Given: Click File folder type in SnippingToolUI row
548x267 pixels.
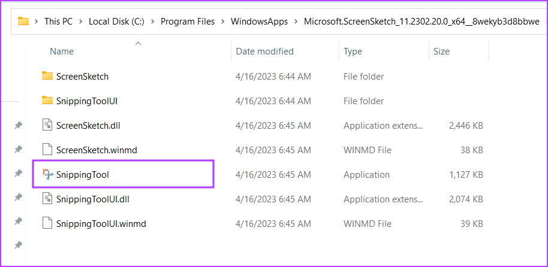Looking at the screenshot, I should (363, 101).
